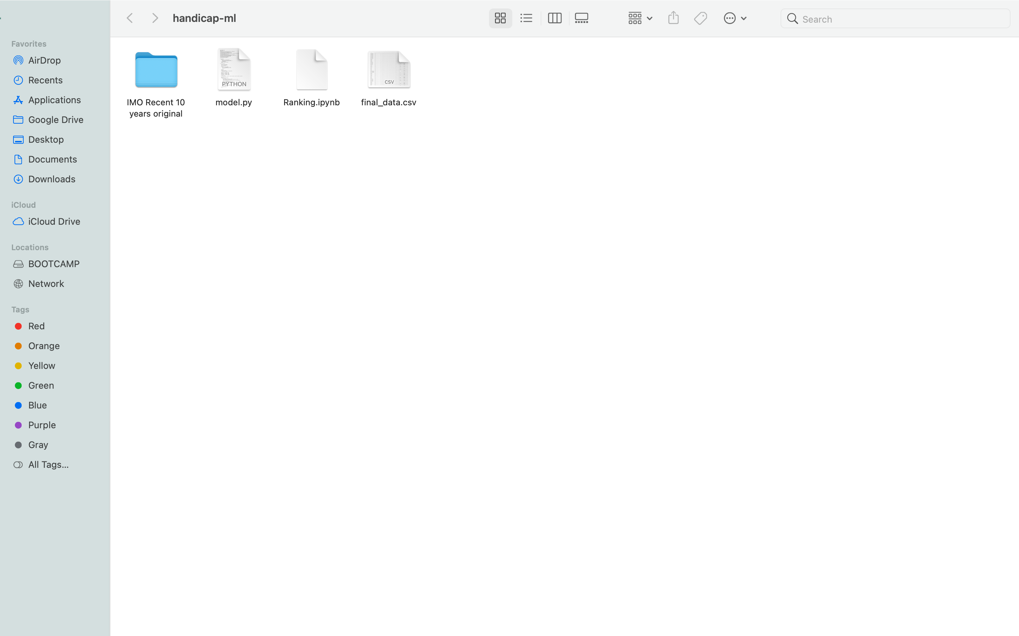Screen dimensions: 1019x636
Task: Open All Tags… in sidebar
Action: pos(48,464)
